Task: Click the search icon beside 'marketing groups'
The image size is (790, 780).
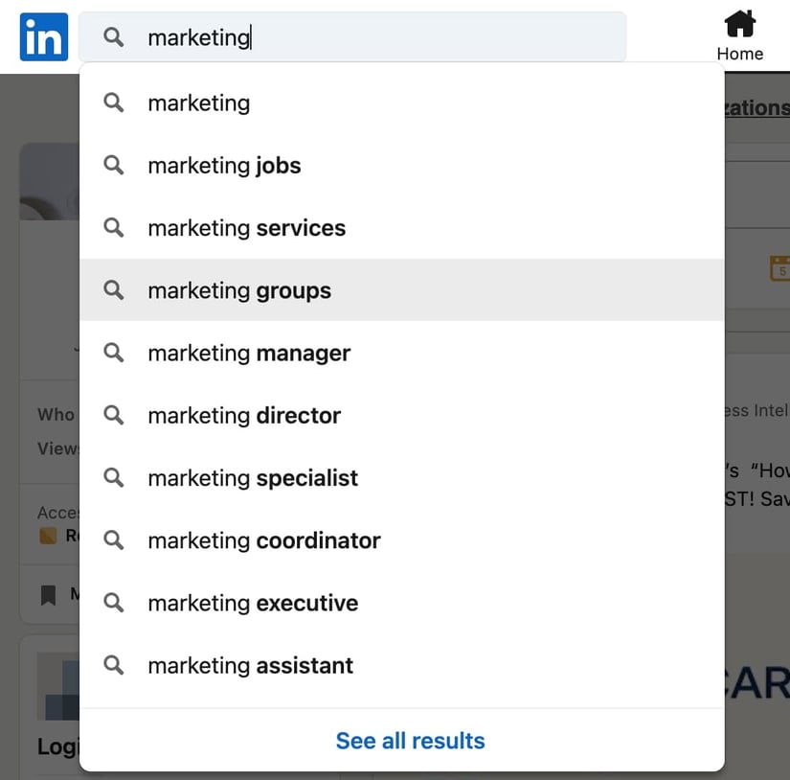Action: [113, 289]
